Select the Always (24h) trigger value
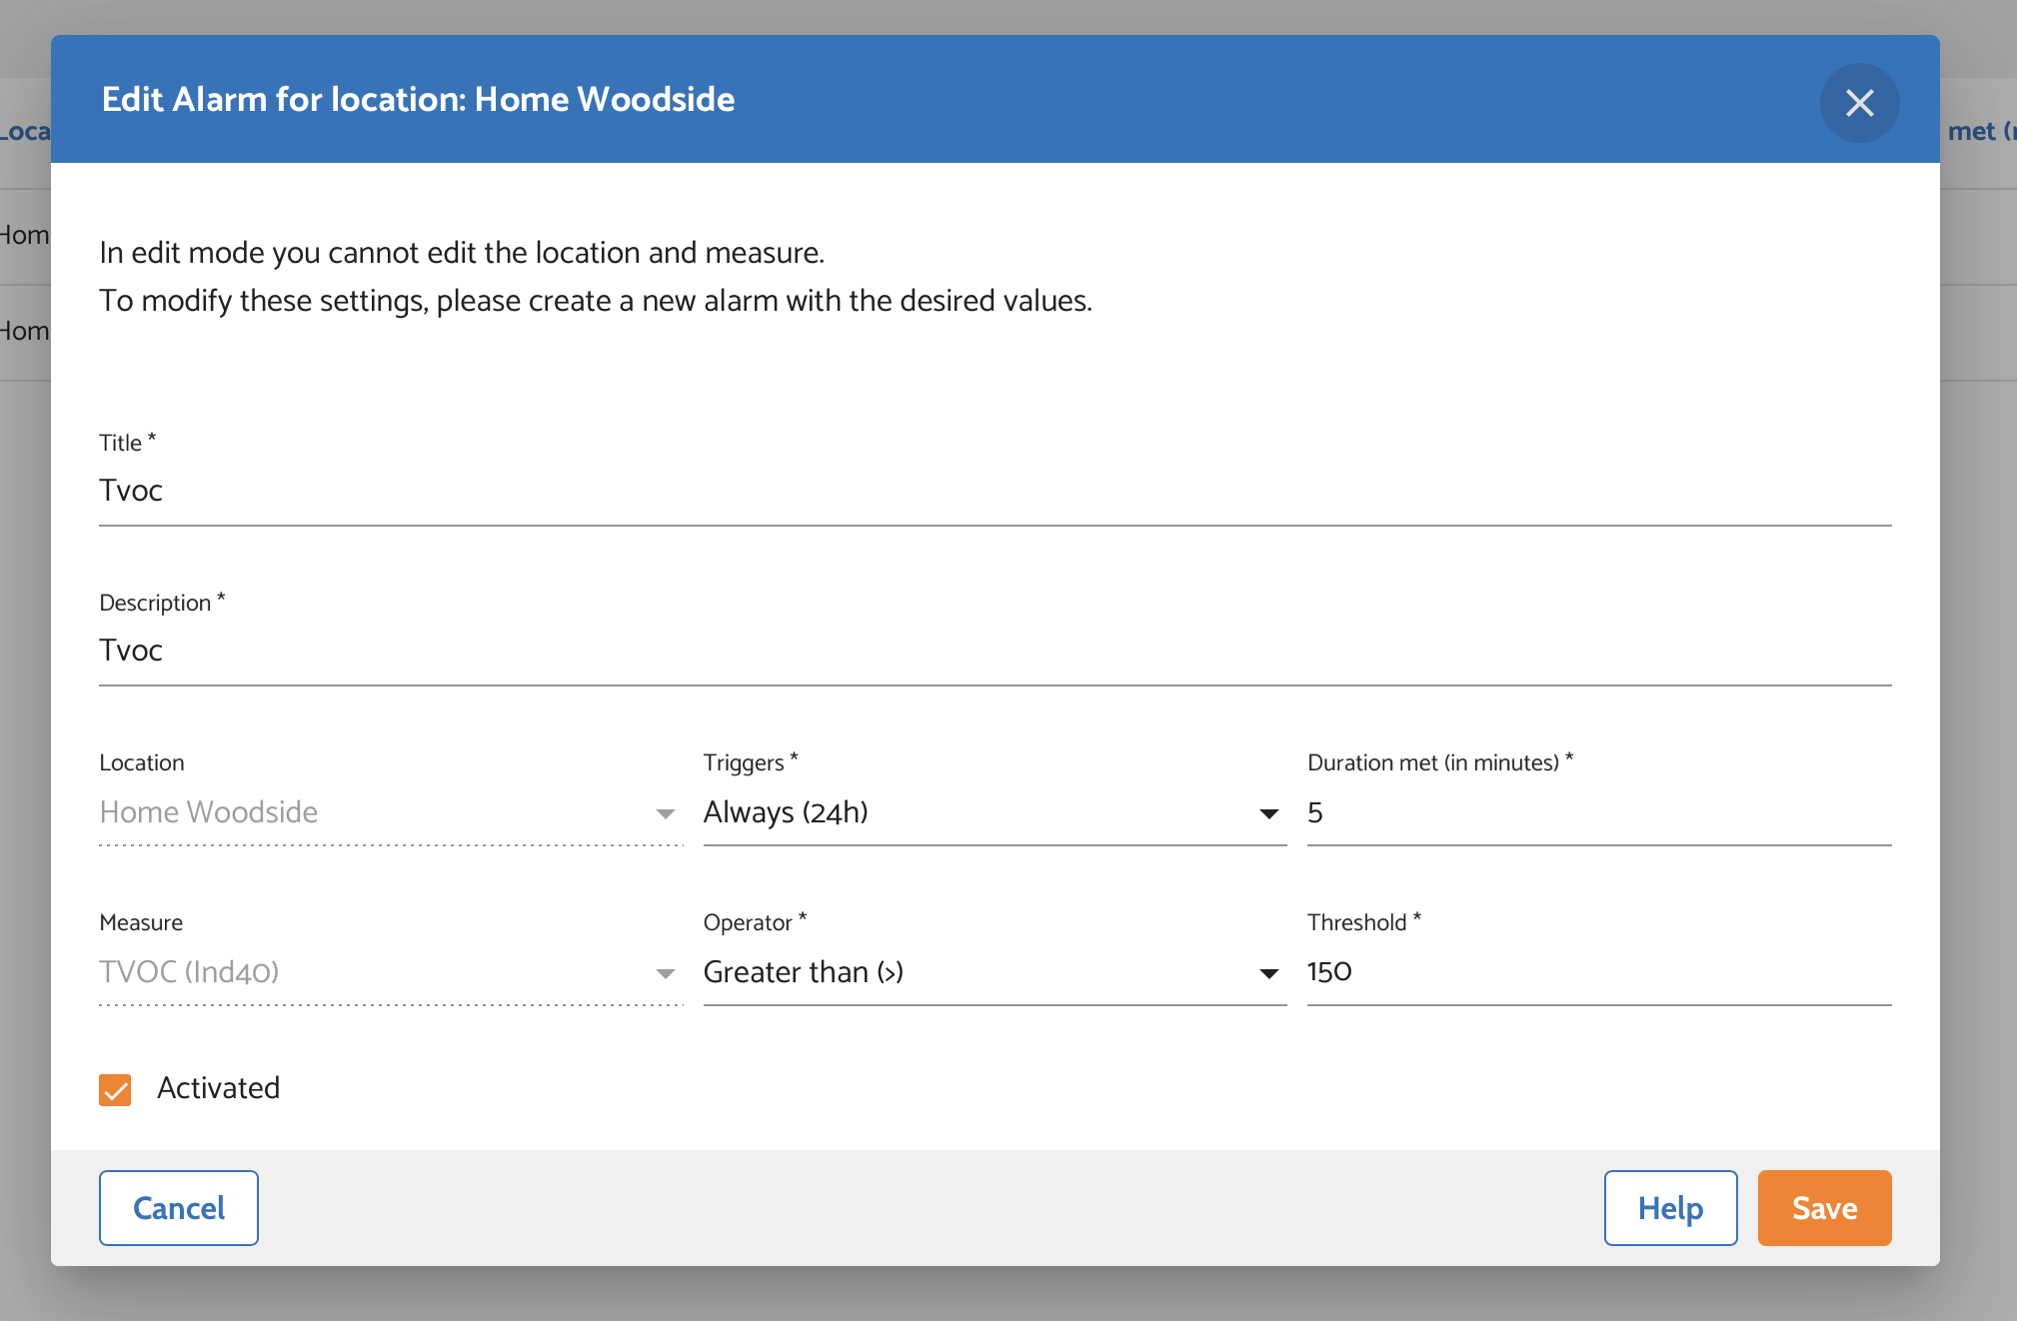The width and height of the screenshot is (2017, 1321). pyautogui.click(x=786, y=812)
